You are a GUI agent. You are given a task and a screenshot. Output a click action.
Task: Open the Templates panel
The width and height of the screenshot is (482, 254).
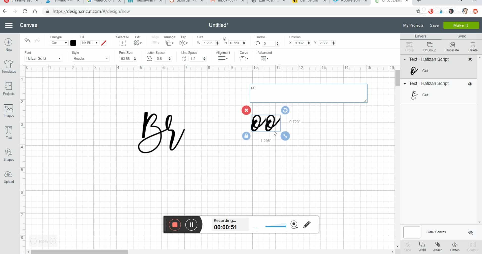9,67
